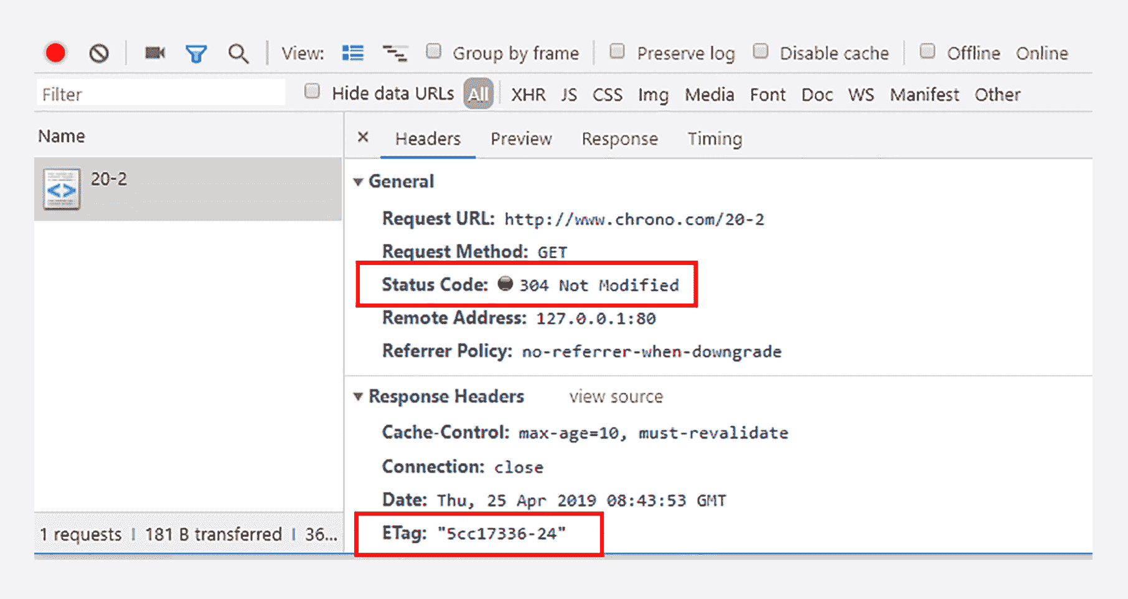Filter requests by WS

(x=861, y=95)
